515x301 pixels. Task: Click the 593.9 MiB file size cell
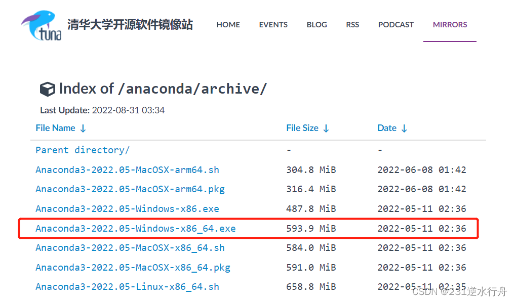(311, 229)
